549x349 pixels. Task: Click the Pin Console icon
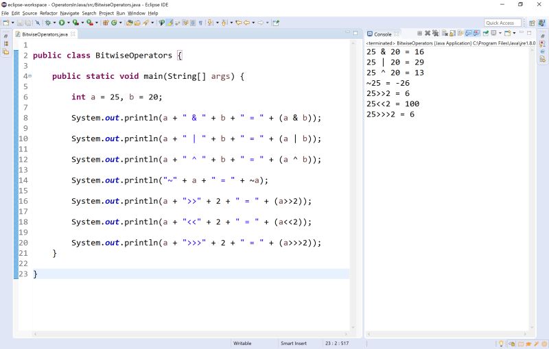486,33
